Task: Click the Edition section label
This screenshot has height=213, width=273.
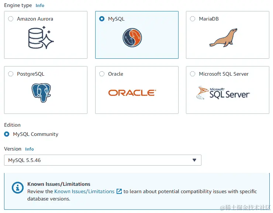Action: (13, 125)
